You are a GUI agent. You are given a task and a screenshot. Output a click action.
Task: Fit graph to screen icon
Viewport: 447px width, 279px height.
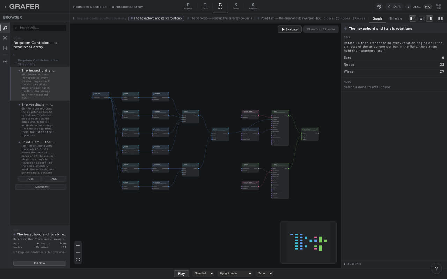[x=78, y=260]
